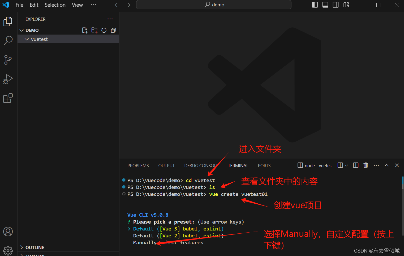Toggle the secondary side bar visibility
This screenshot has height=256, width=404.
tap(336, 5)
